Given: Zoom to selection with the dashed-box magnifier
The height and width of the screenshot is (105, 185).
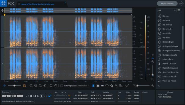Looking at the screenshot, I should pyautogui.click(x=40, y=86).
